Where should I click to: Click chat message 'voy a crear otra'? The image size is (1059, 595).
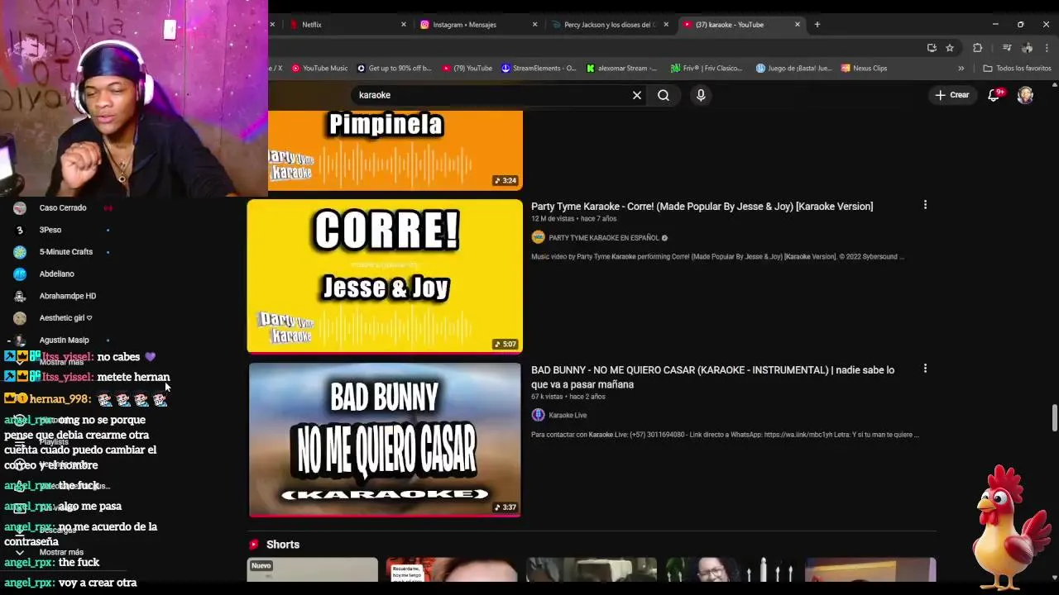[x=98, y=583]
